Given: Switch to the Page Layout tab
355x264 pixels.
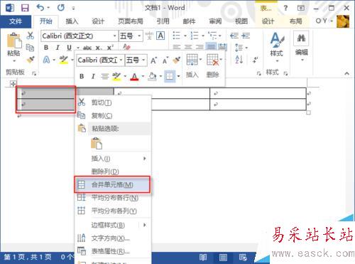Looking at the screenshot, I should (x=131, y=21).
